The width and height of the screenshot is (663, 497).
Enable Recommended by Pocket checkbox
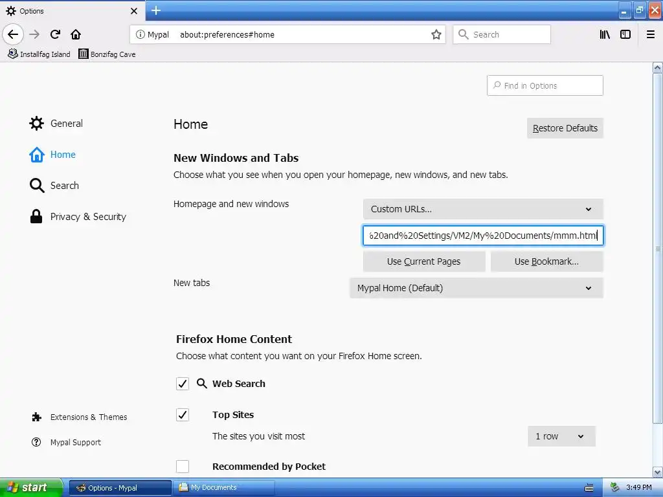182,467
